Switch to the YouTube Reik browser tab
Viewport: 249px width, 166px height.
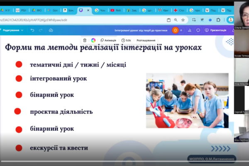[116, 10]
